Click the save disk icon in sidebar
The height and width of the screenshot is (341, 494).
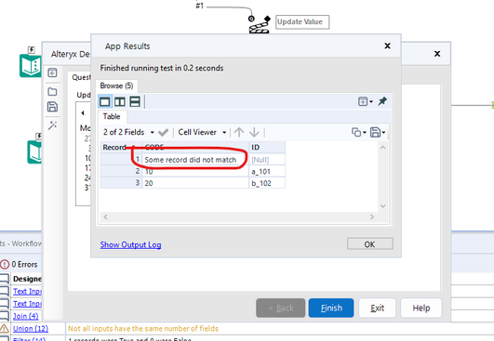tap(52, 107)
